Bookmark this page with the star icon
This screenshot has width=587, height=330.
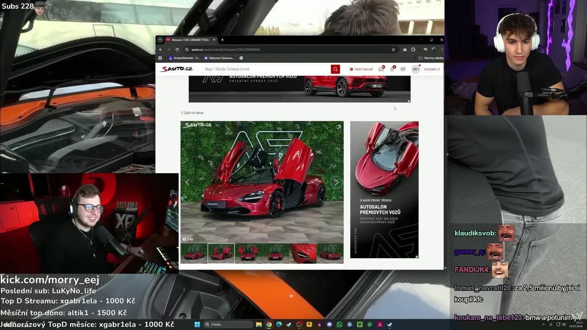pos(393,49)
